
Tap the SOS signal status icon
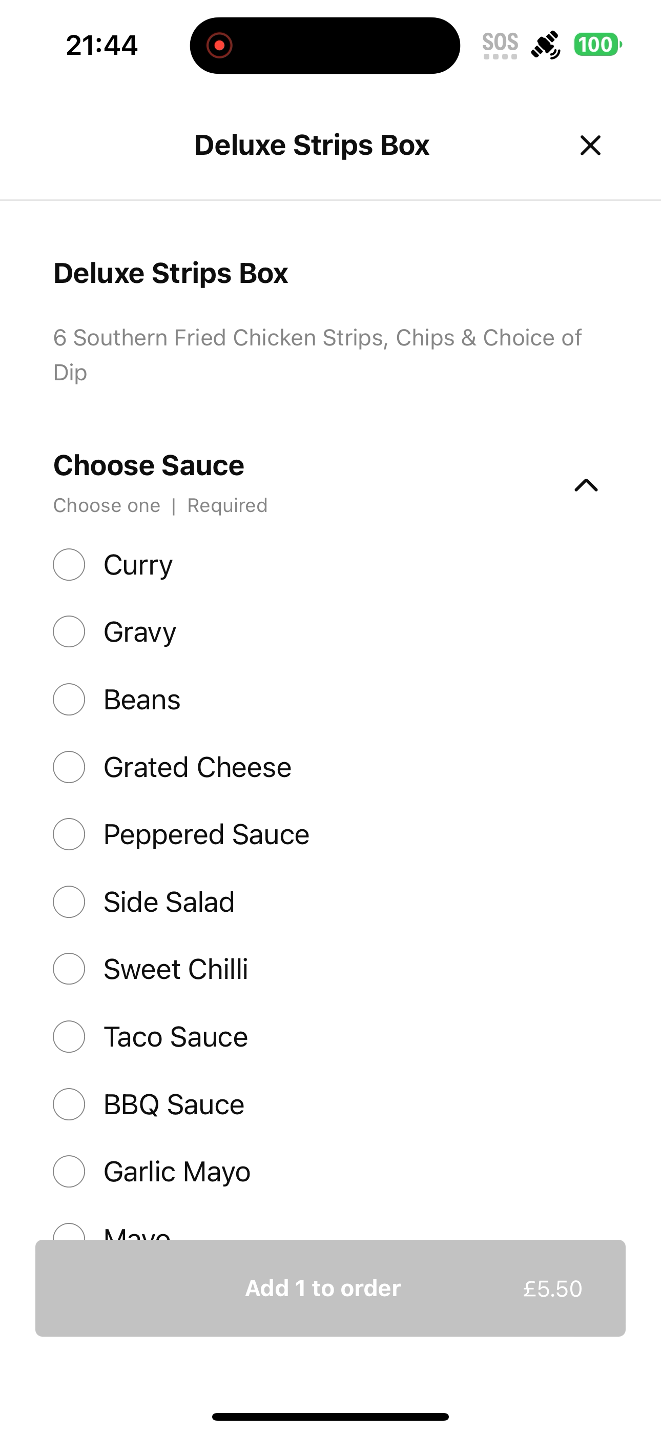coord(500,45)
